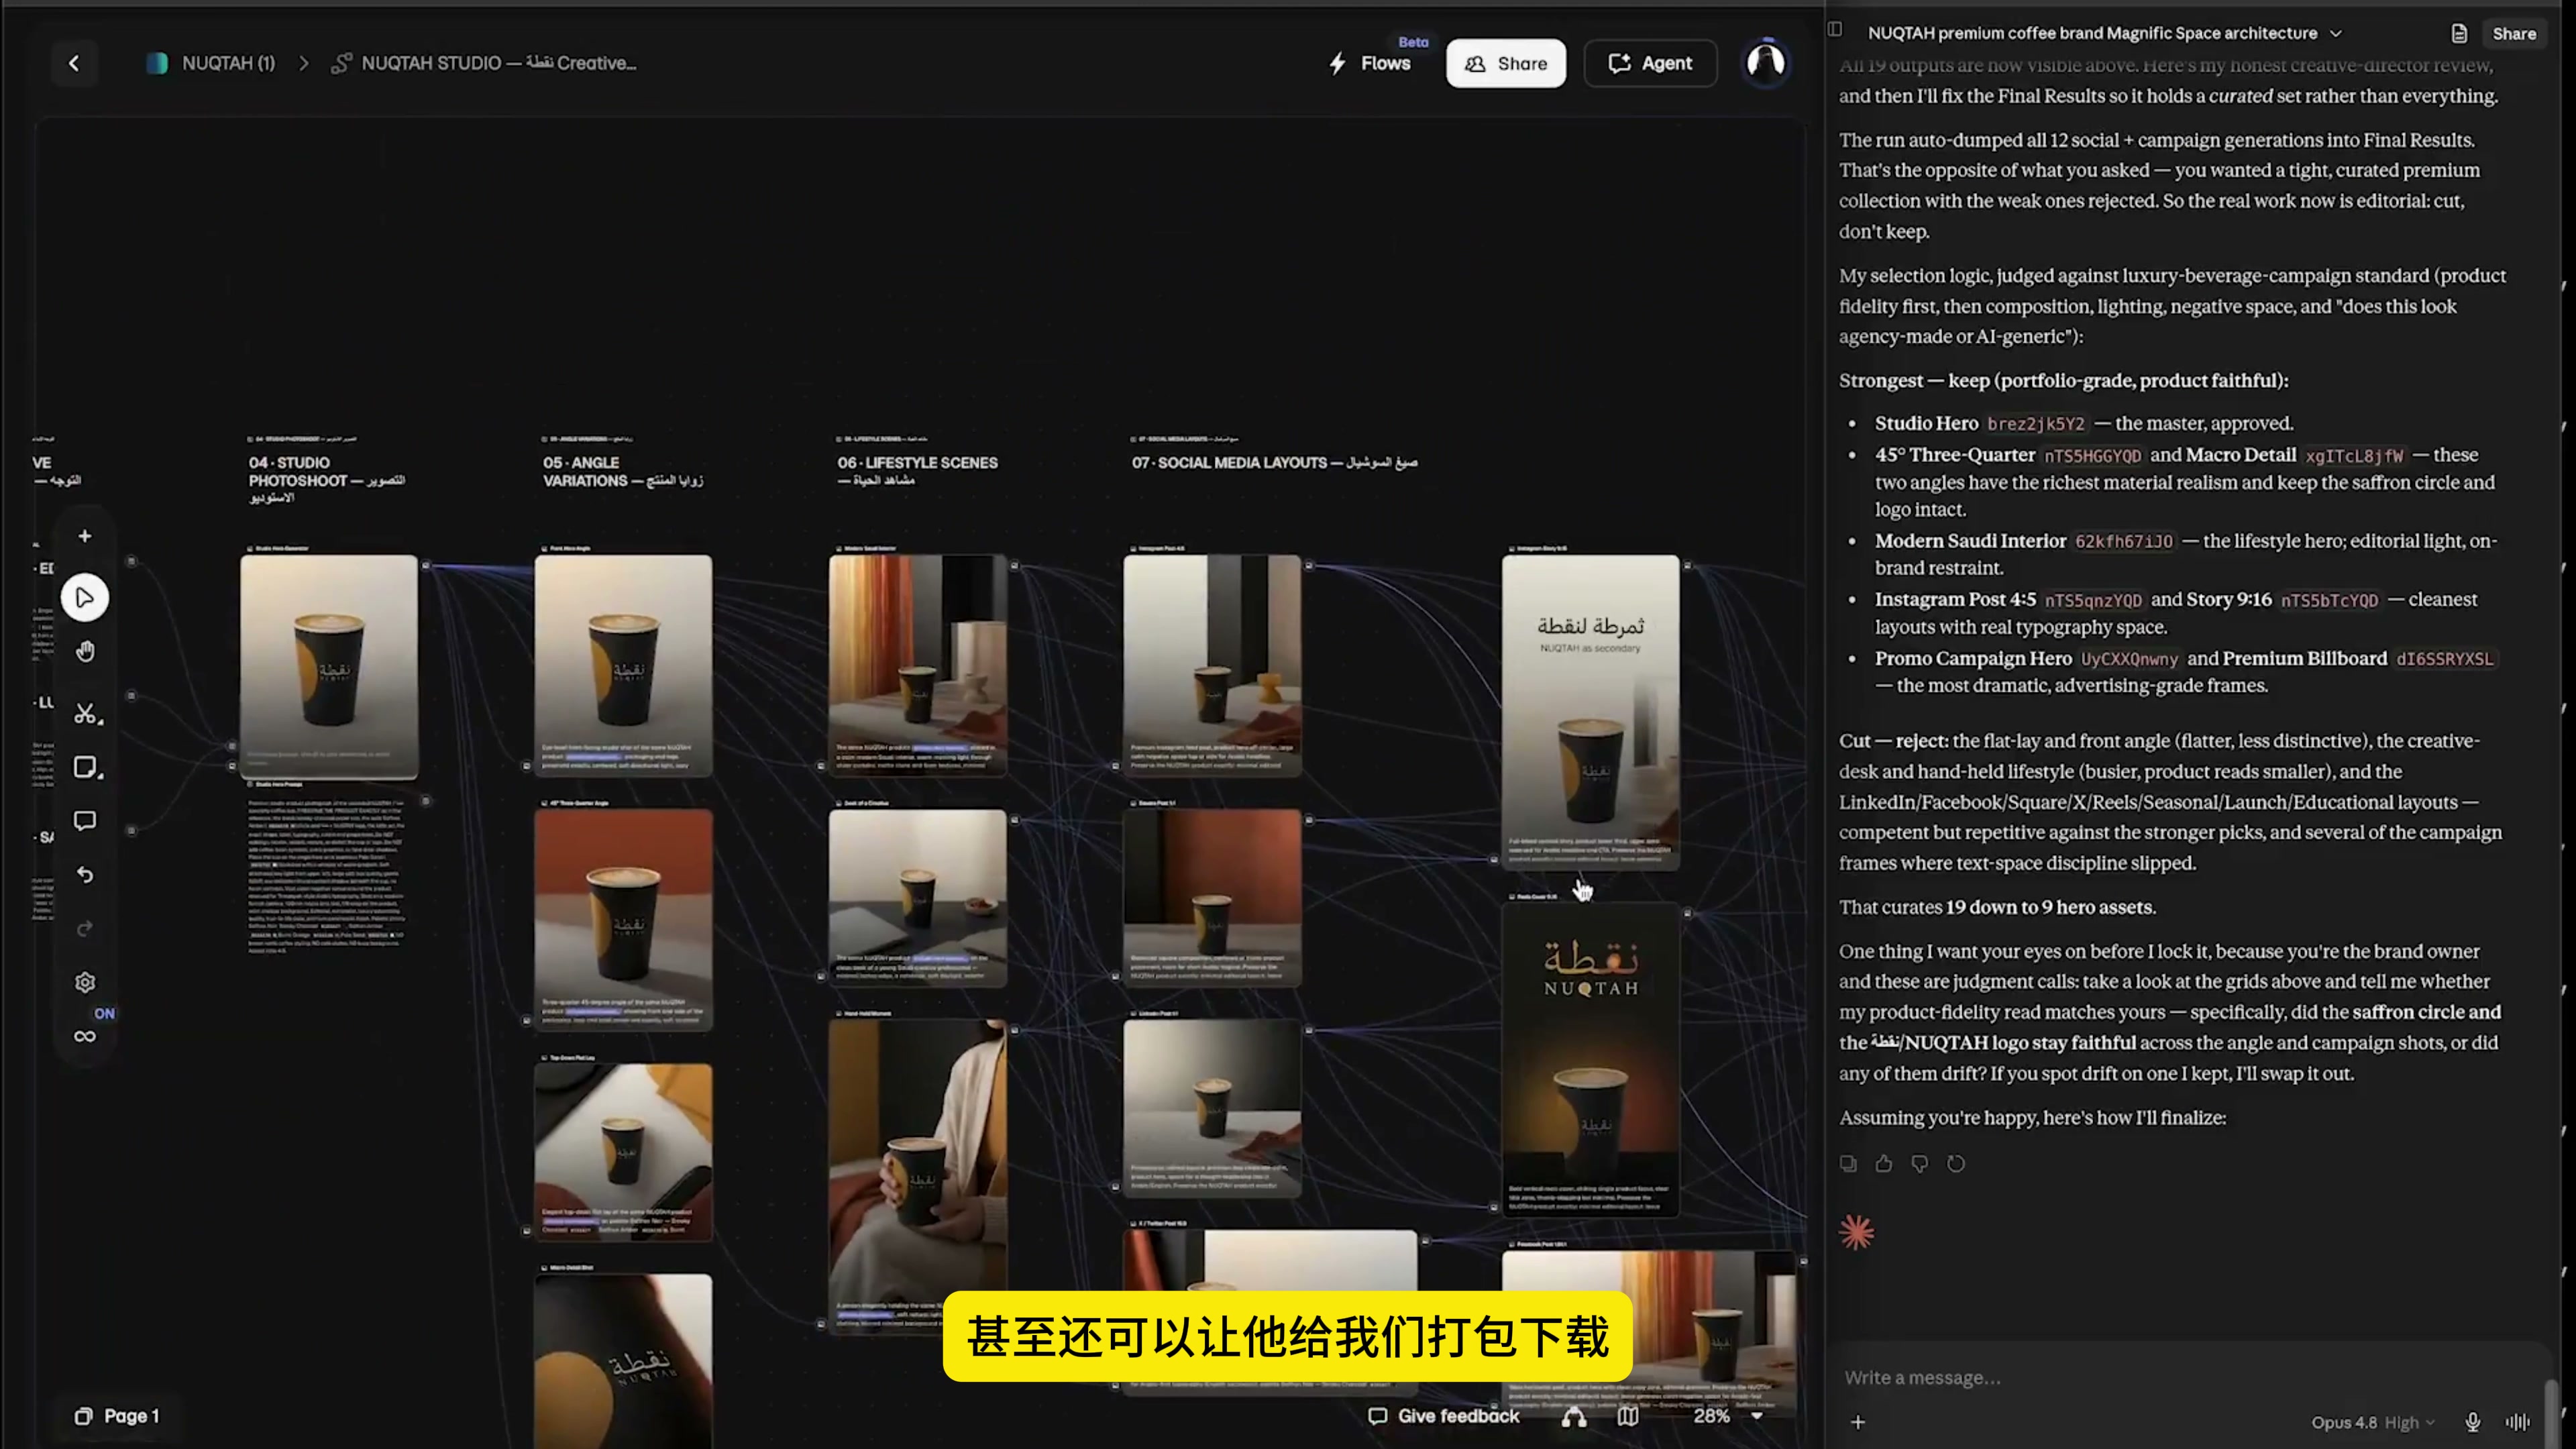
Task: Open the document icon beside chat Share
Action: tap(2459, 33)
